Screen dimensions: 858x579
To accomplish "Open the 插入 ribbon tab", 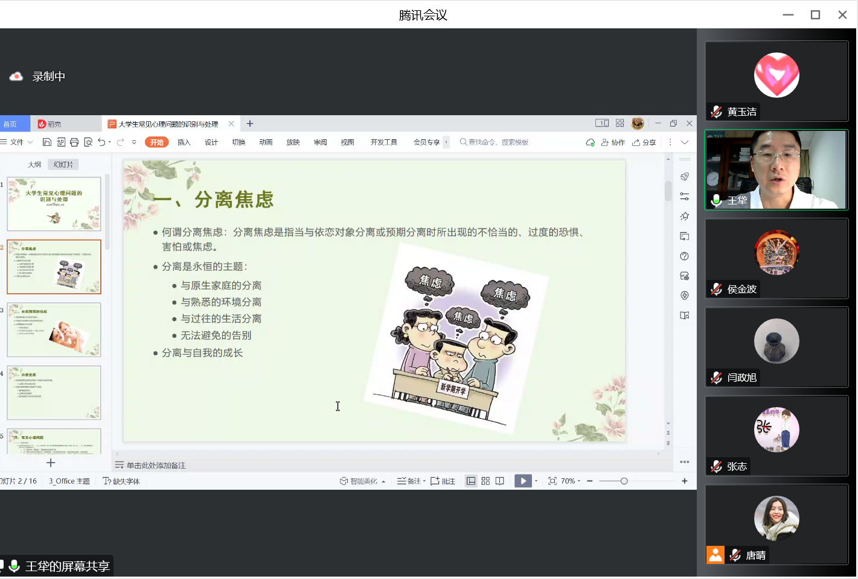I will pos(184,142).
